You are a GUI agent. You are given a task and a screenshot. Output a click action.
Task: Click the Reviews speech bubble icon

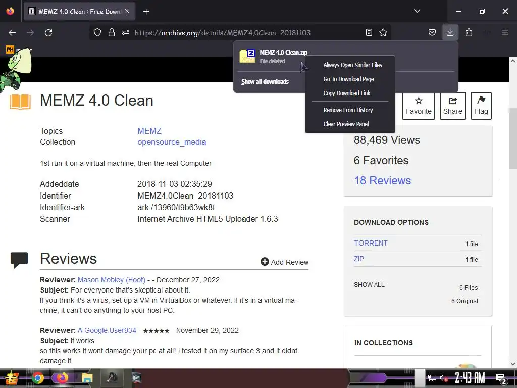tap(19, 260)
